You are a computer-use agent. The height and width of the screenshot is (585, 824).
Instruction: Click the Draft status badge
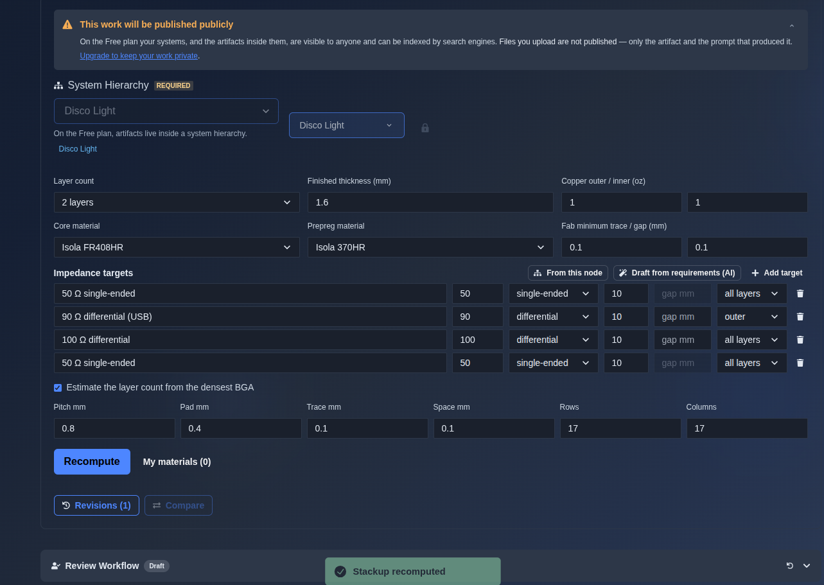click(x=157, y=566)
